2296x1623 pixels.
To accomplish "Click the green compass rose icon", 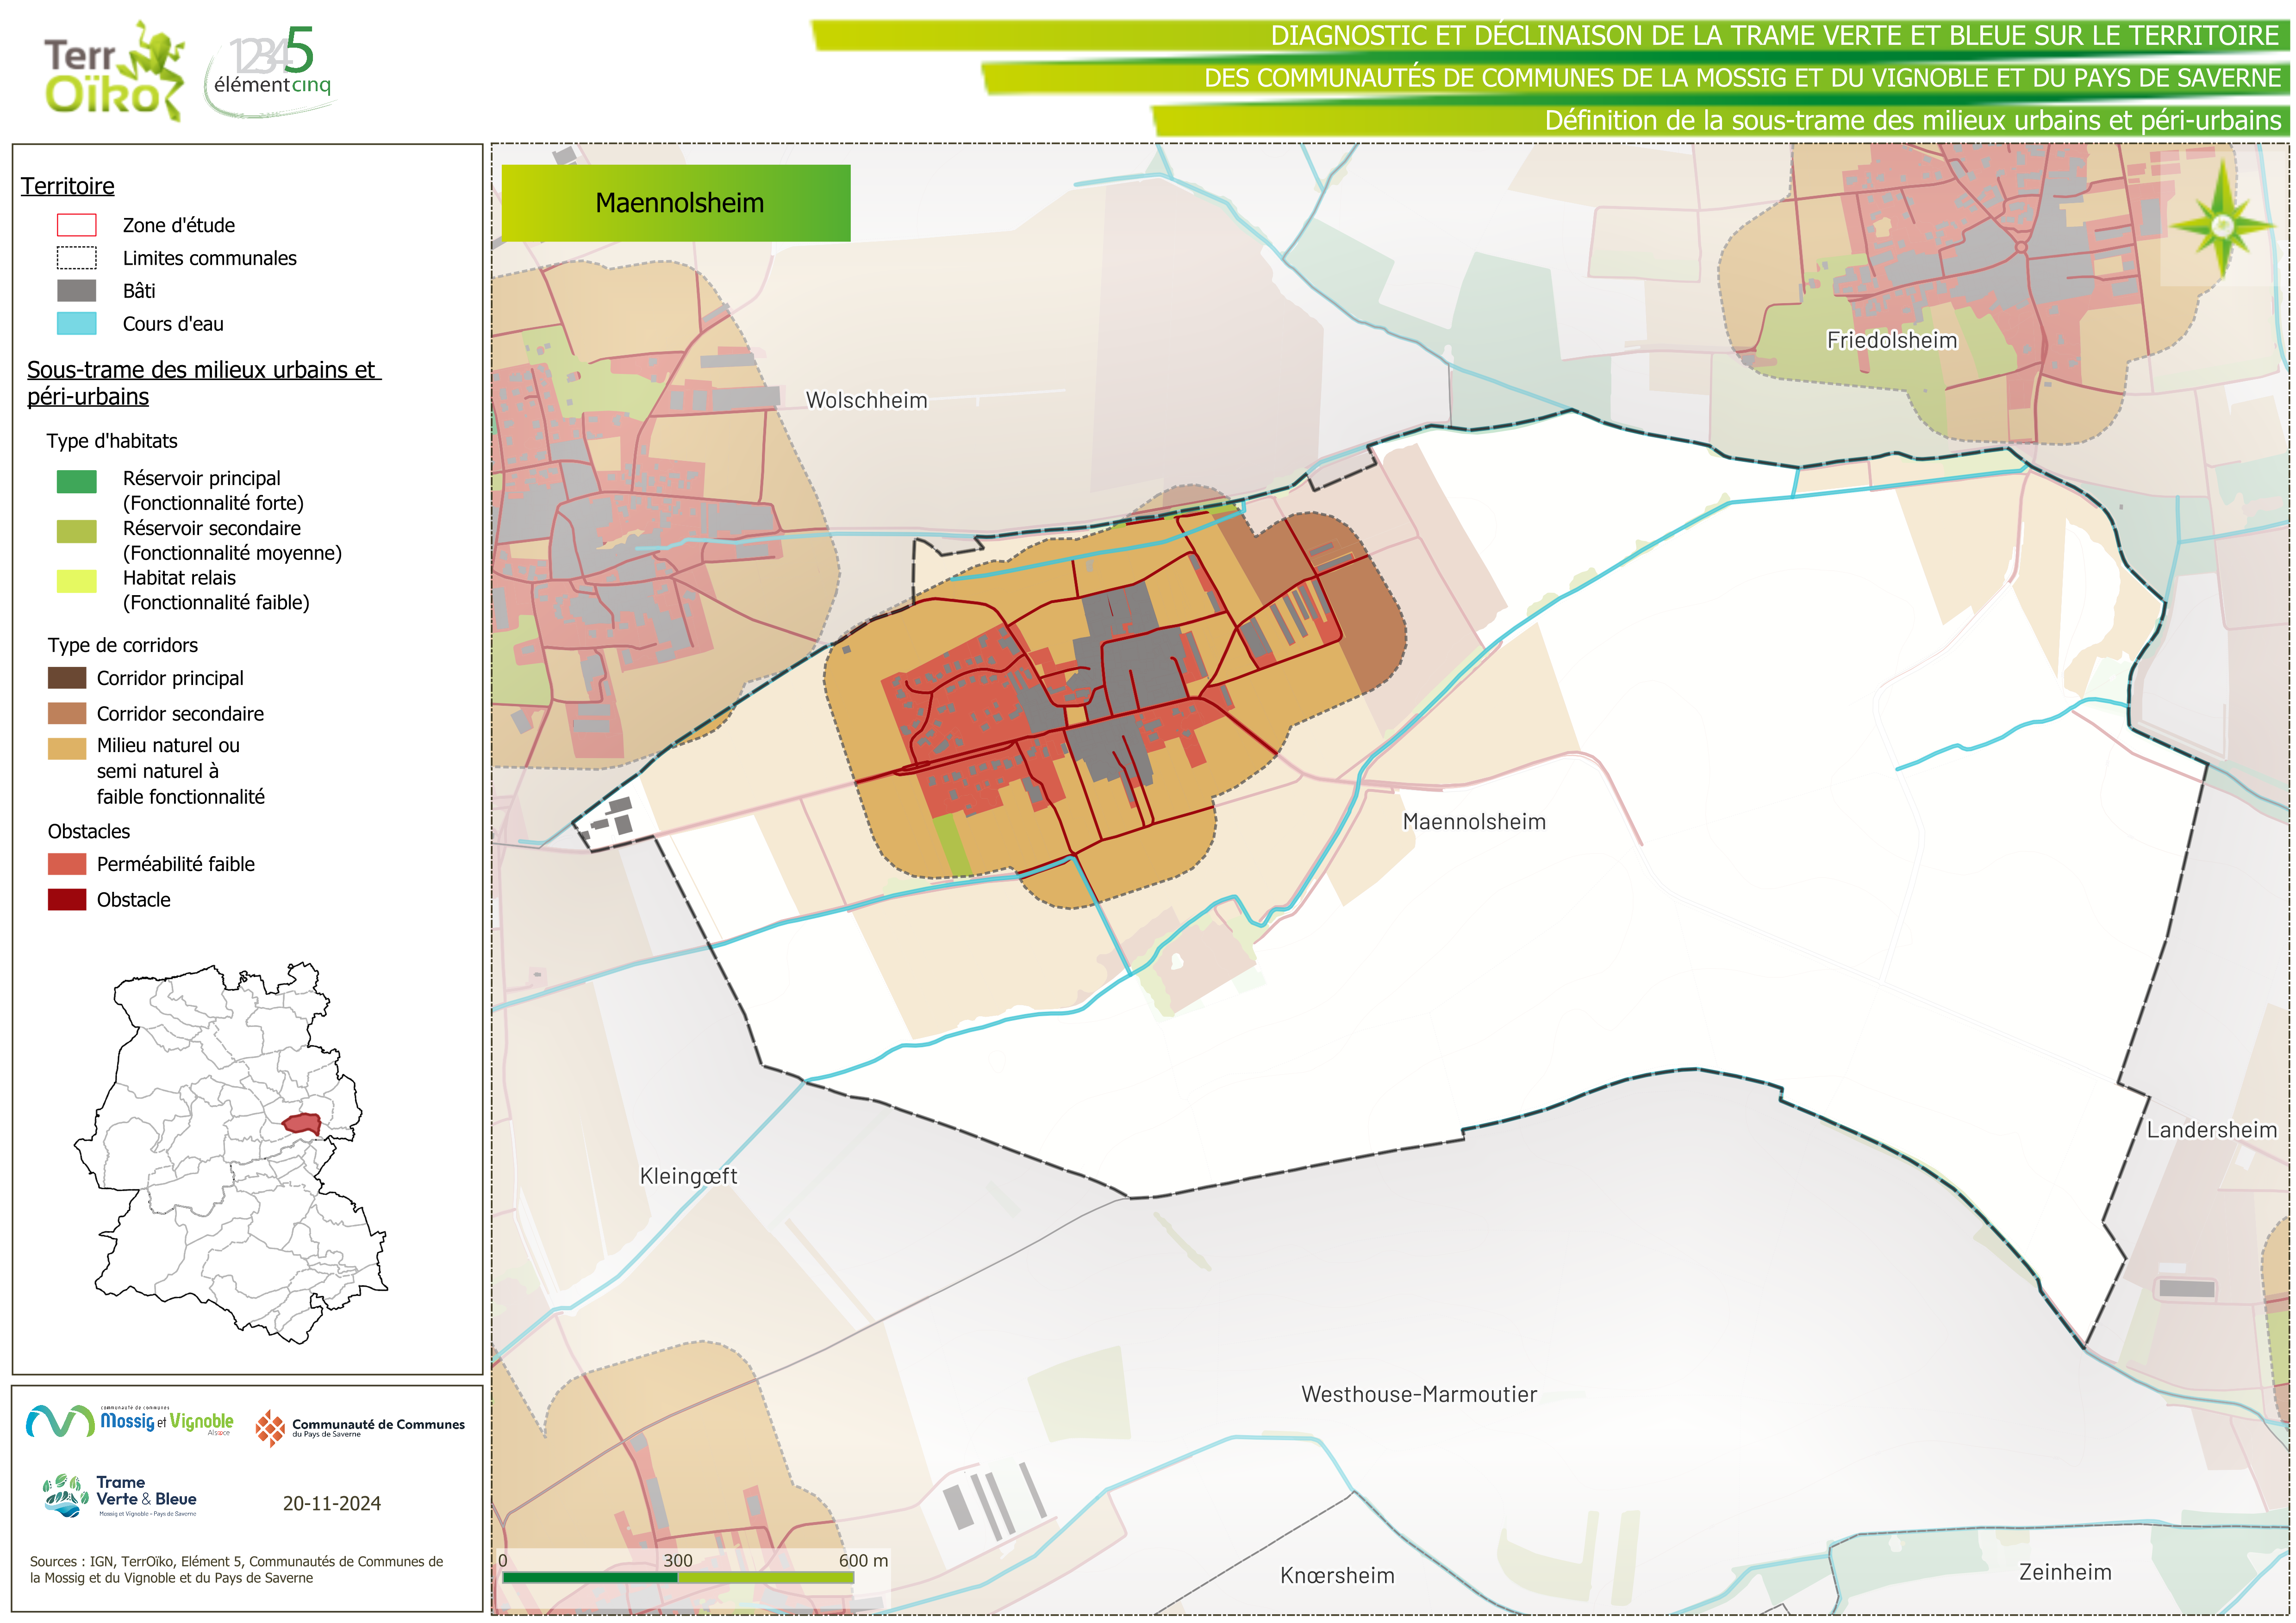I will point(2222,225).
